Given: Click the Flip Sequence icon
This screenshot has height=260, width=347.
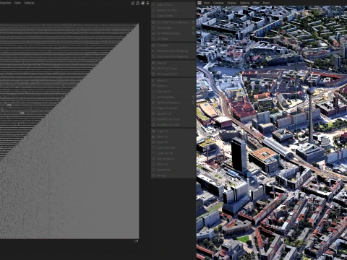Looking at the screenshot, I should pos(153,159).
